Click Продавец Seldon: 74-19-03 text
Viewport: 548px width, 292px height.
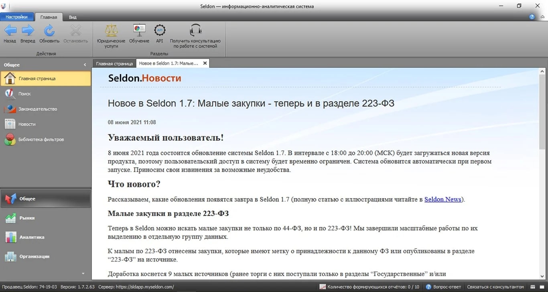coord(29,287)
